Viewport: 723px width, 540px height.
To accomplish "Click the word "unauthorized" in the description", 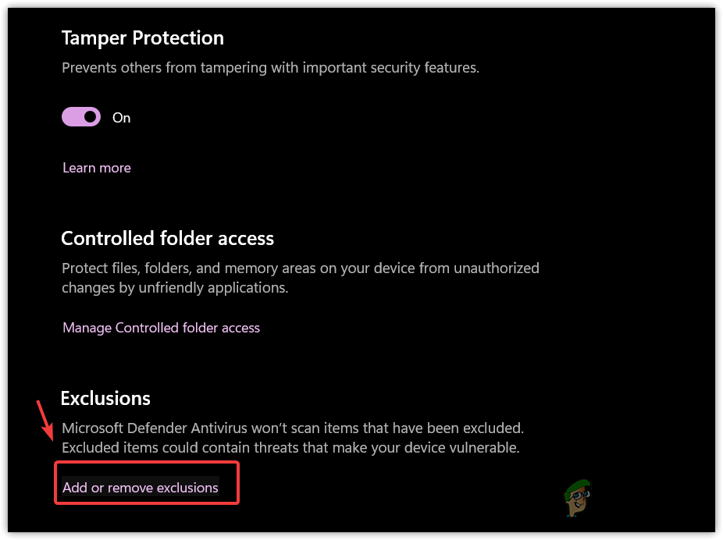I will tap(500, 268).
